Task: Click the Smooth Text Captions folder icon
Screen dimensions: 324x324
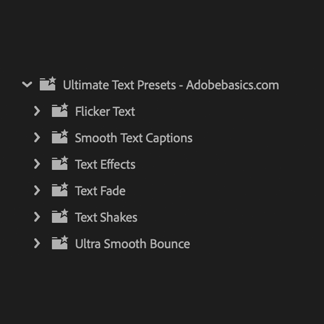Action: click(x=60, y=138)
